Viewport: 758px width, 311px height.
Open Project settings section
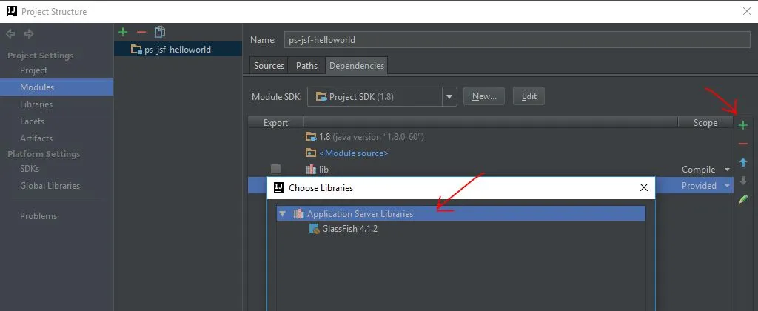pyautogui.click(x=33, y=70)
